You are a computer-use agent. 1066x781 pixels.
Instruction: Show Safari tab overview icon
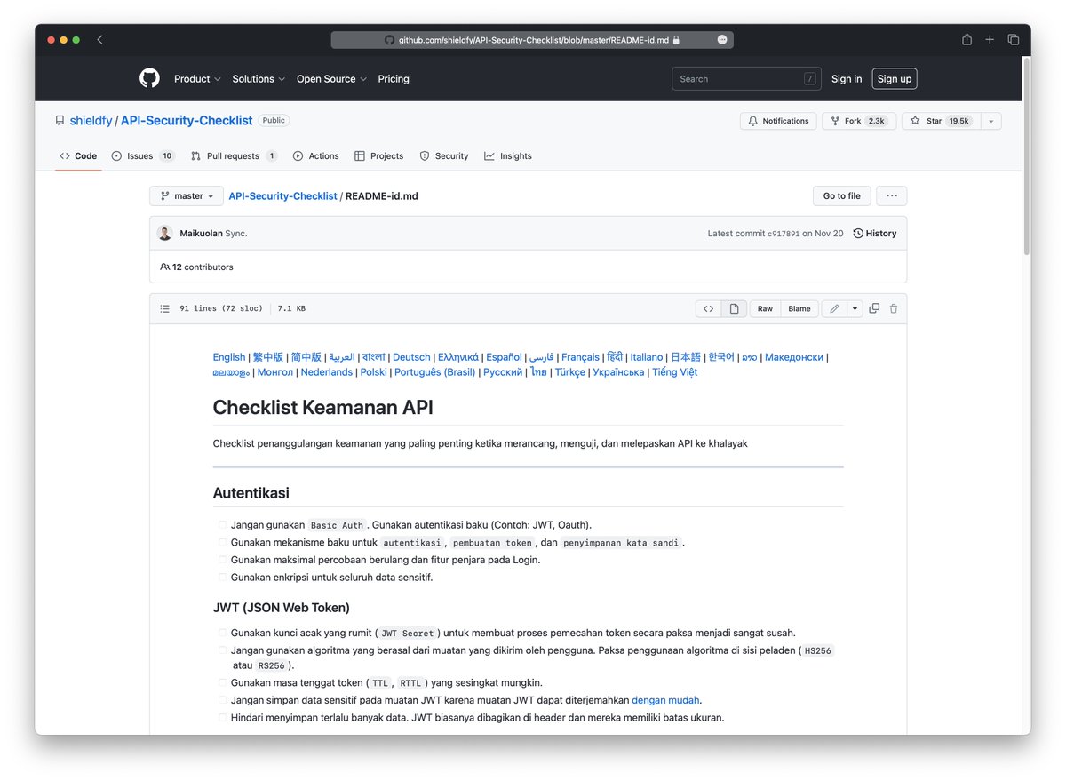pos(1013,40)
